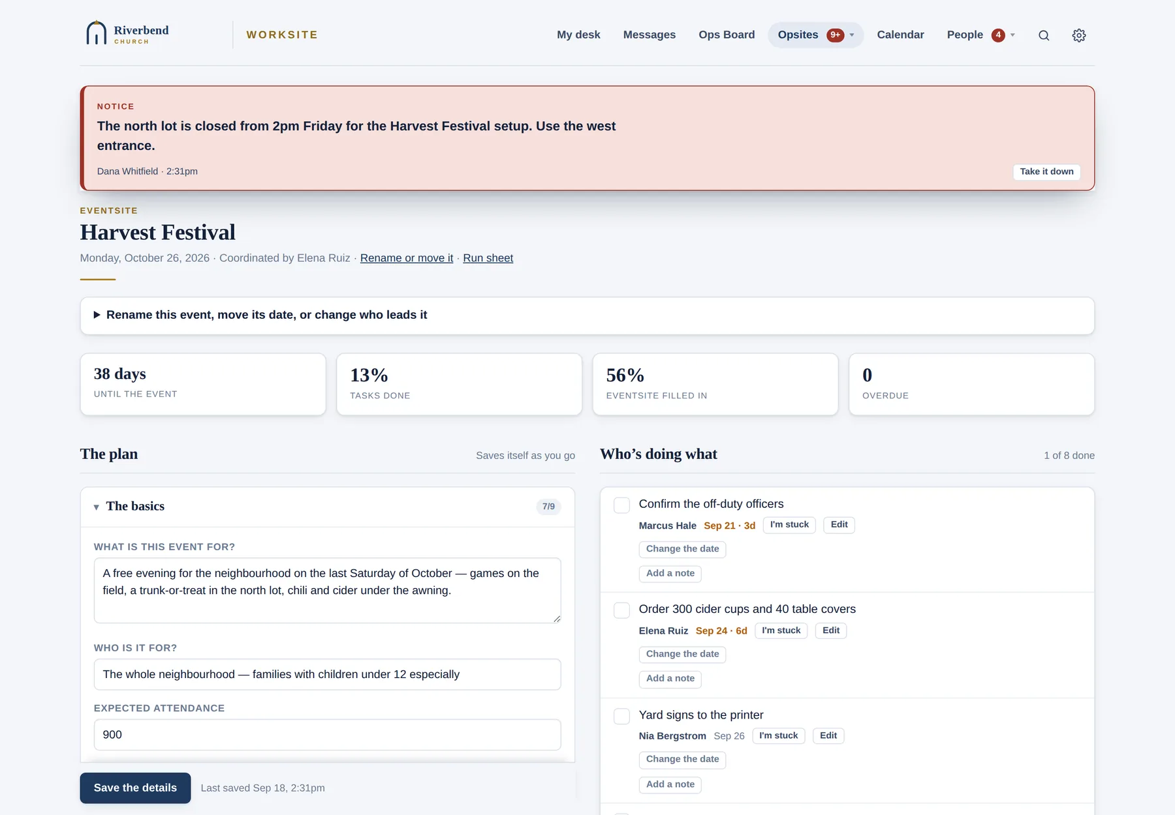
Task: Edit the Yard signs to the printer task
Action: [x=828, y=736]
